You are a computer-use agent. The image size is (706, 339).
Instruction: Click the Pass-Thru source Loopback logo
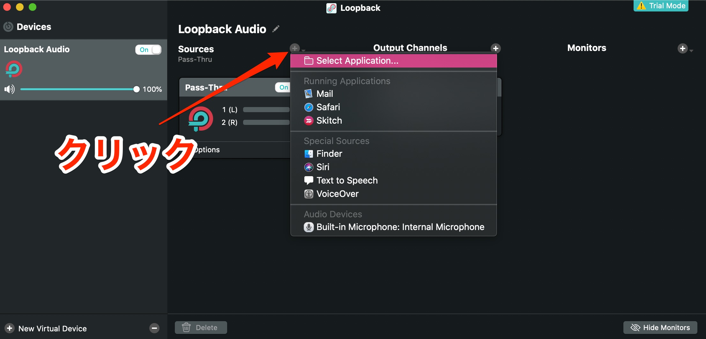[x=200, y=119]
